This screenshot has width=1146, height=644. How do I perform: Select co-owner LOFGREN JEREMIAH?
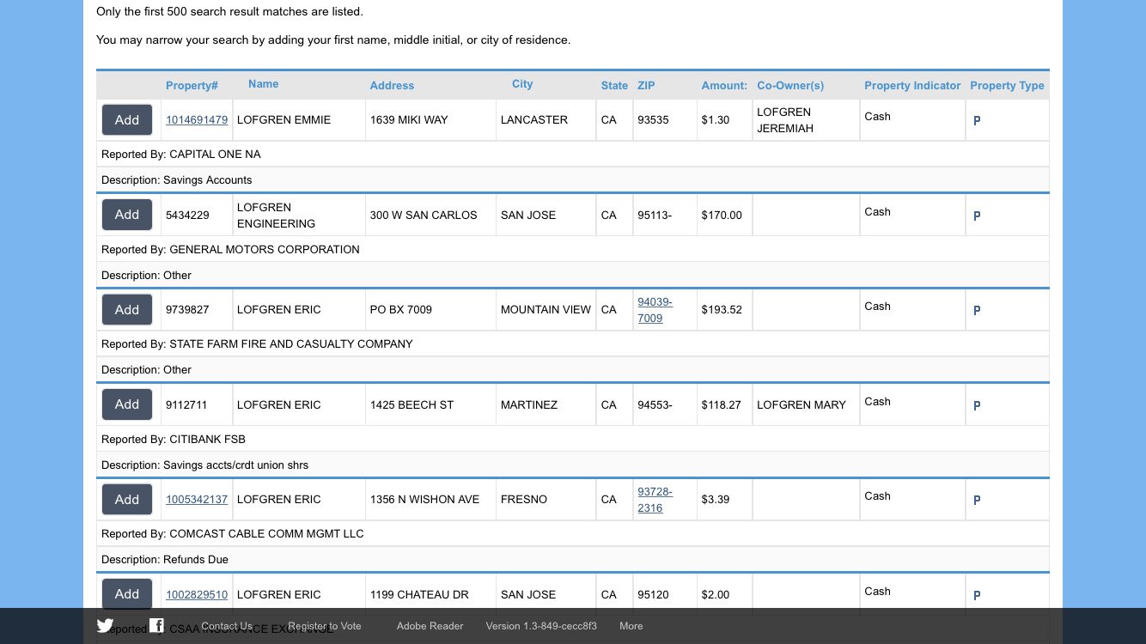click(785, 120)
